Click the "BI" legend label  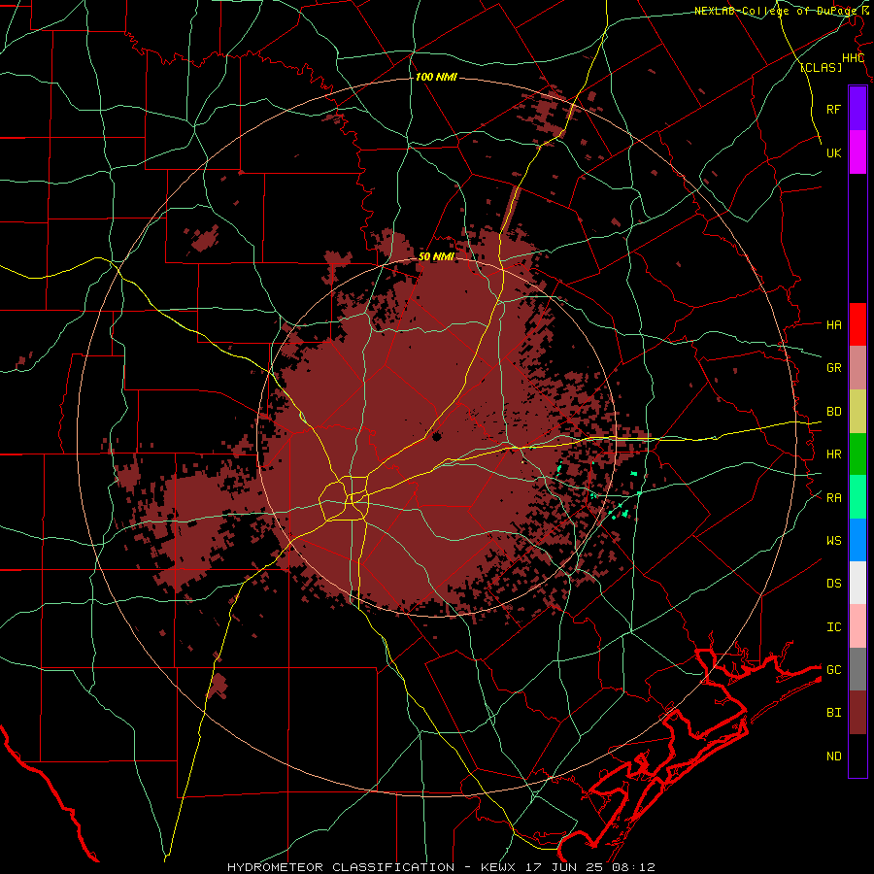(833, 713)
